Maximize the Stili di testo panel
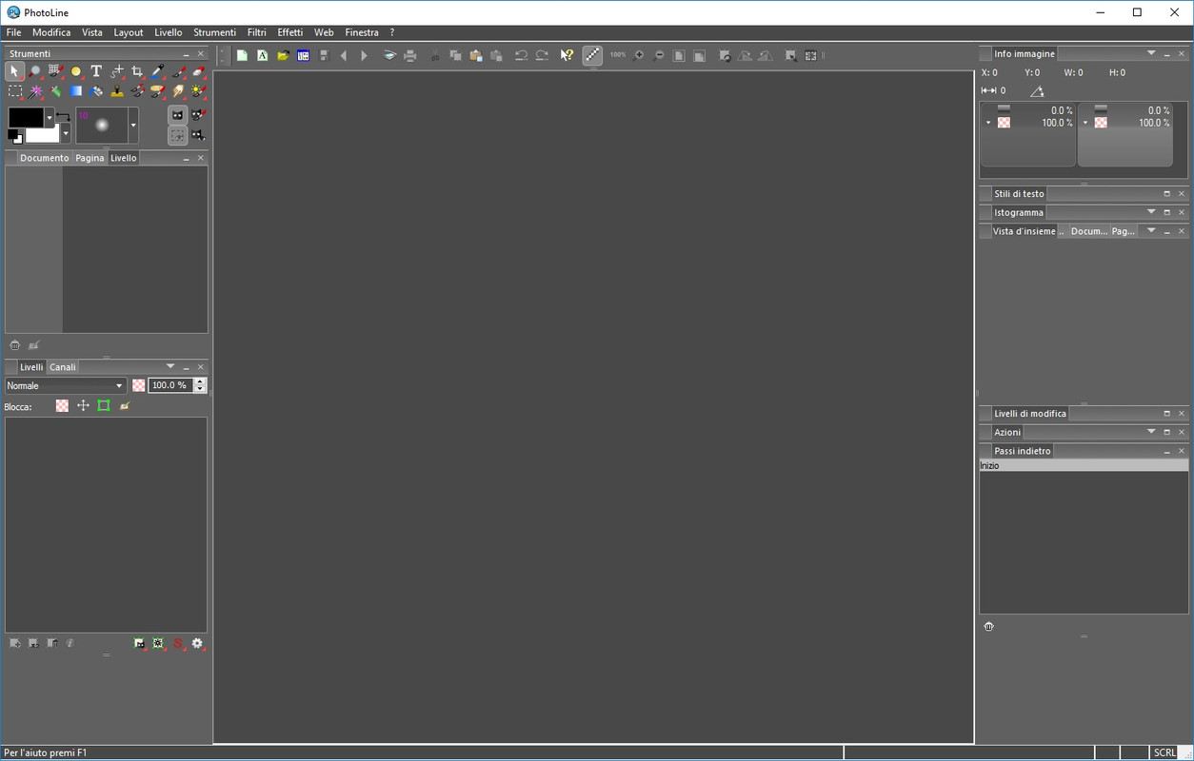 point(1166,194)
